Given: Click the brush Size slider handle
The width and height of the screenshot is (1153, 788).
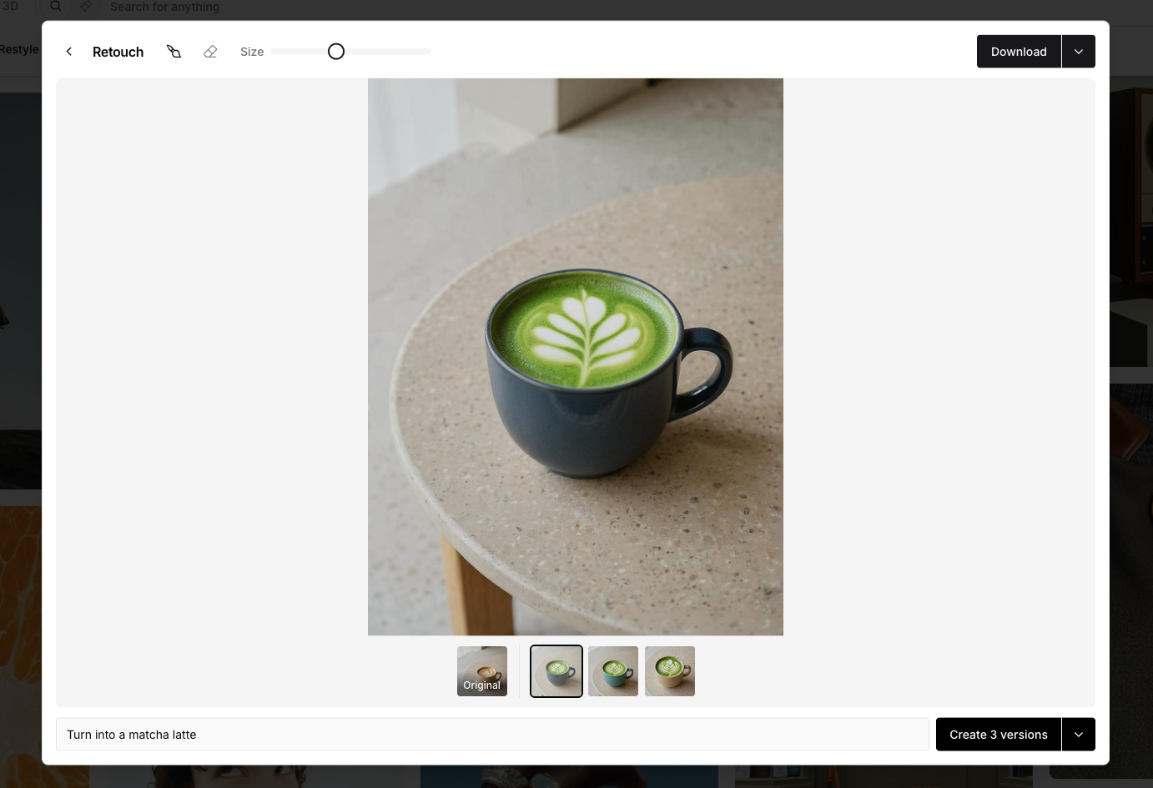Looking at the screenshot, I should tap(336, 52).
